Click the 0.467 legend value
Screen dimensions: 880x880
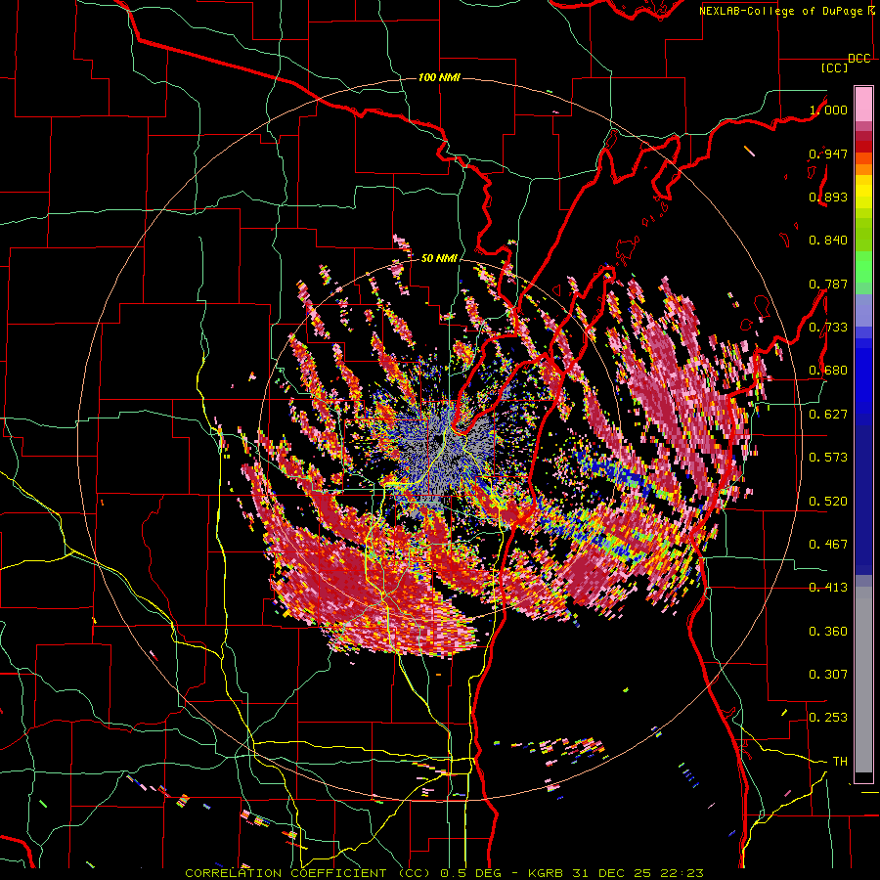(828, 545)
